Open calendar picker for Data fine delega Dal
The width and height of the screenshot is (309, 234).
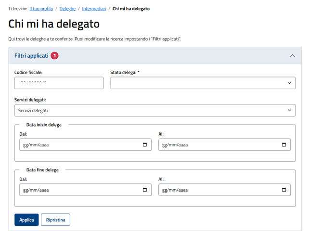145,190
